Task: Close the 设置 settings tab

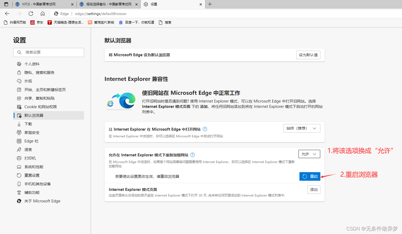Action: tap(201, 4)
